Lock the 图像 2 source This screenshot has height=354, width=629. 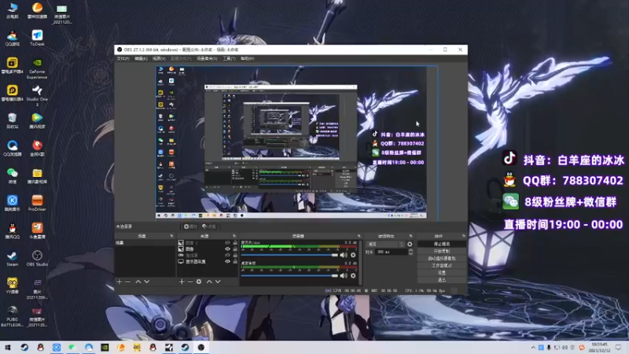coord(235,243)
